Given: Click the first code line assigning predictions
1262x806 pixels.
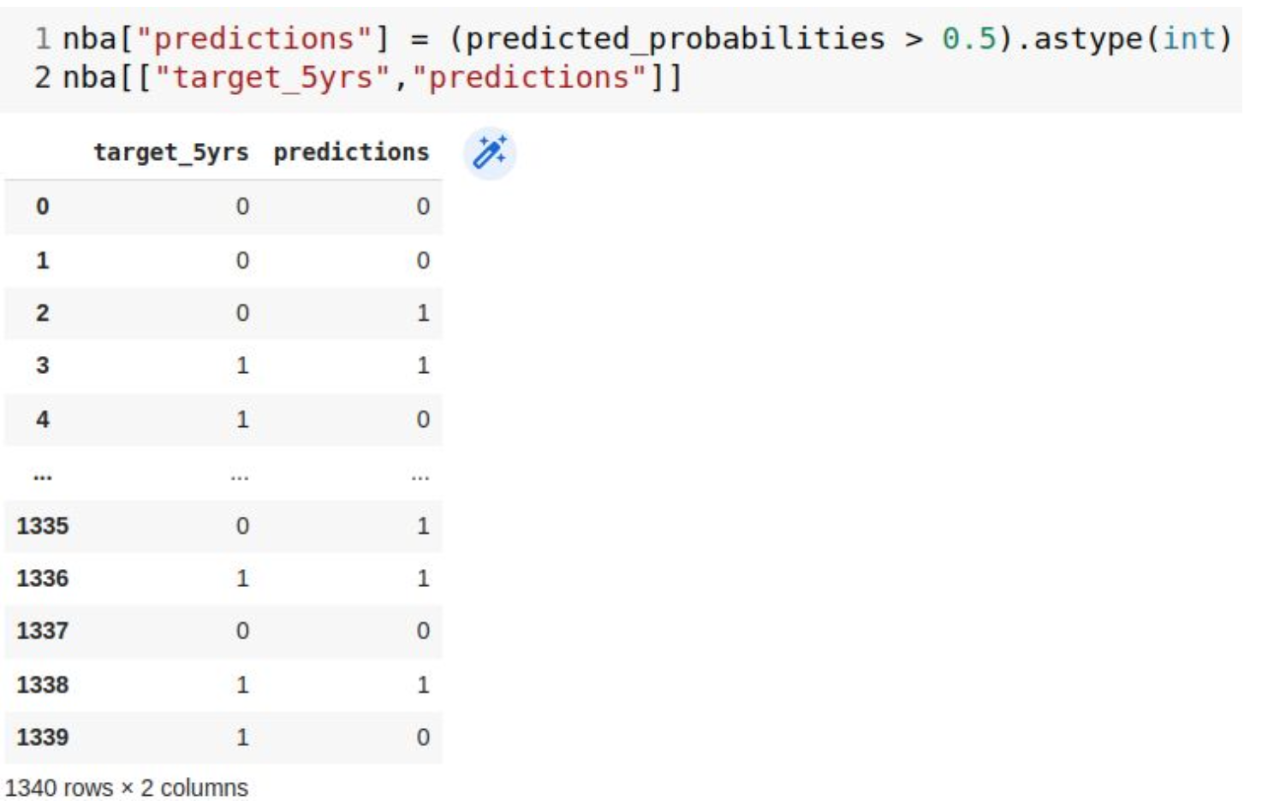Looking at the screenshot, I should coord(646,39).
